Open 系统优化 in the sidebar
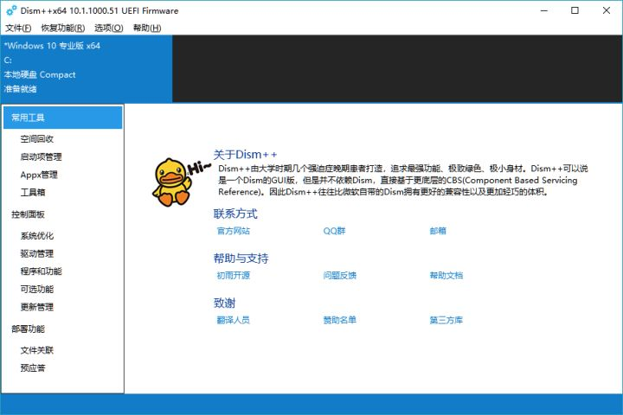This screenshot has width=623, height=415. [x=37, y=235]
